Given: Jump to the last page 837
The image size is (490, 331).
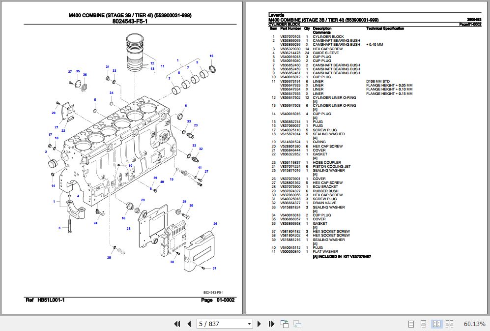Looking at the screenshot, I should 271,324.
